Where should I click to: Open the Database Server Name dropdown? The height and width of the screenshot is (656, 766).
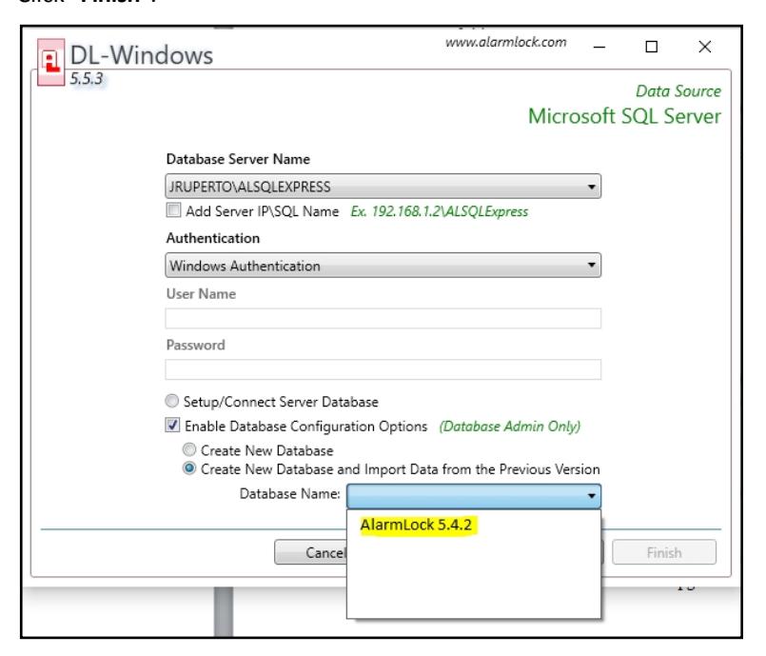coord(383,187)
